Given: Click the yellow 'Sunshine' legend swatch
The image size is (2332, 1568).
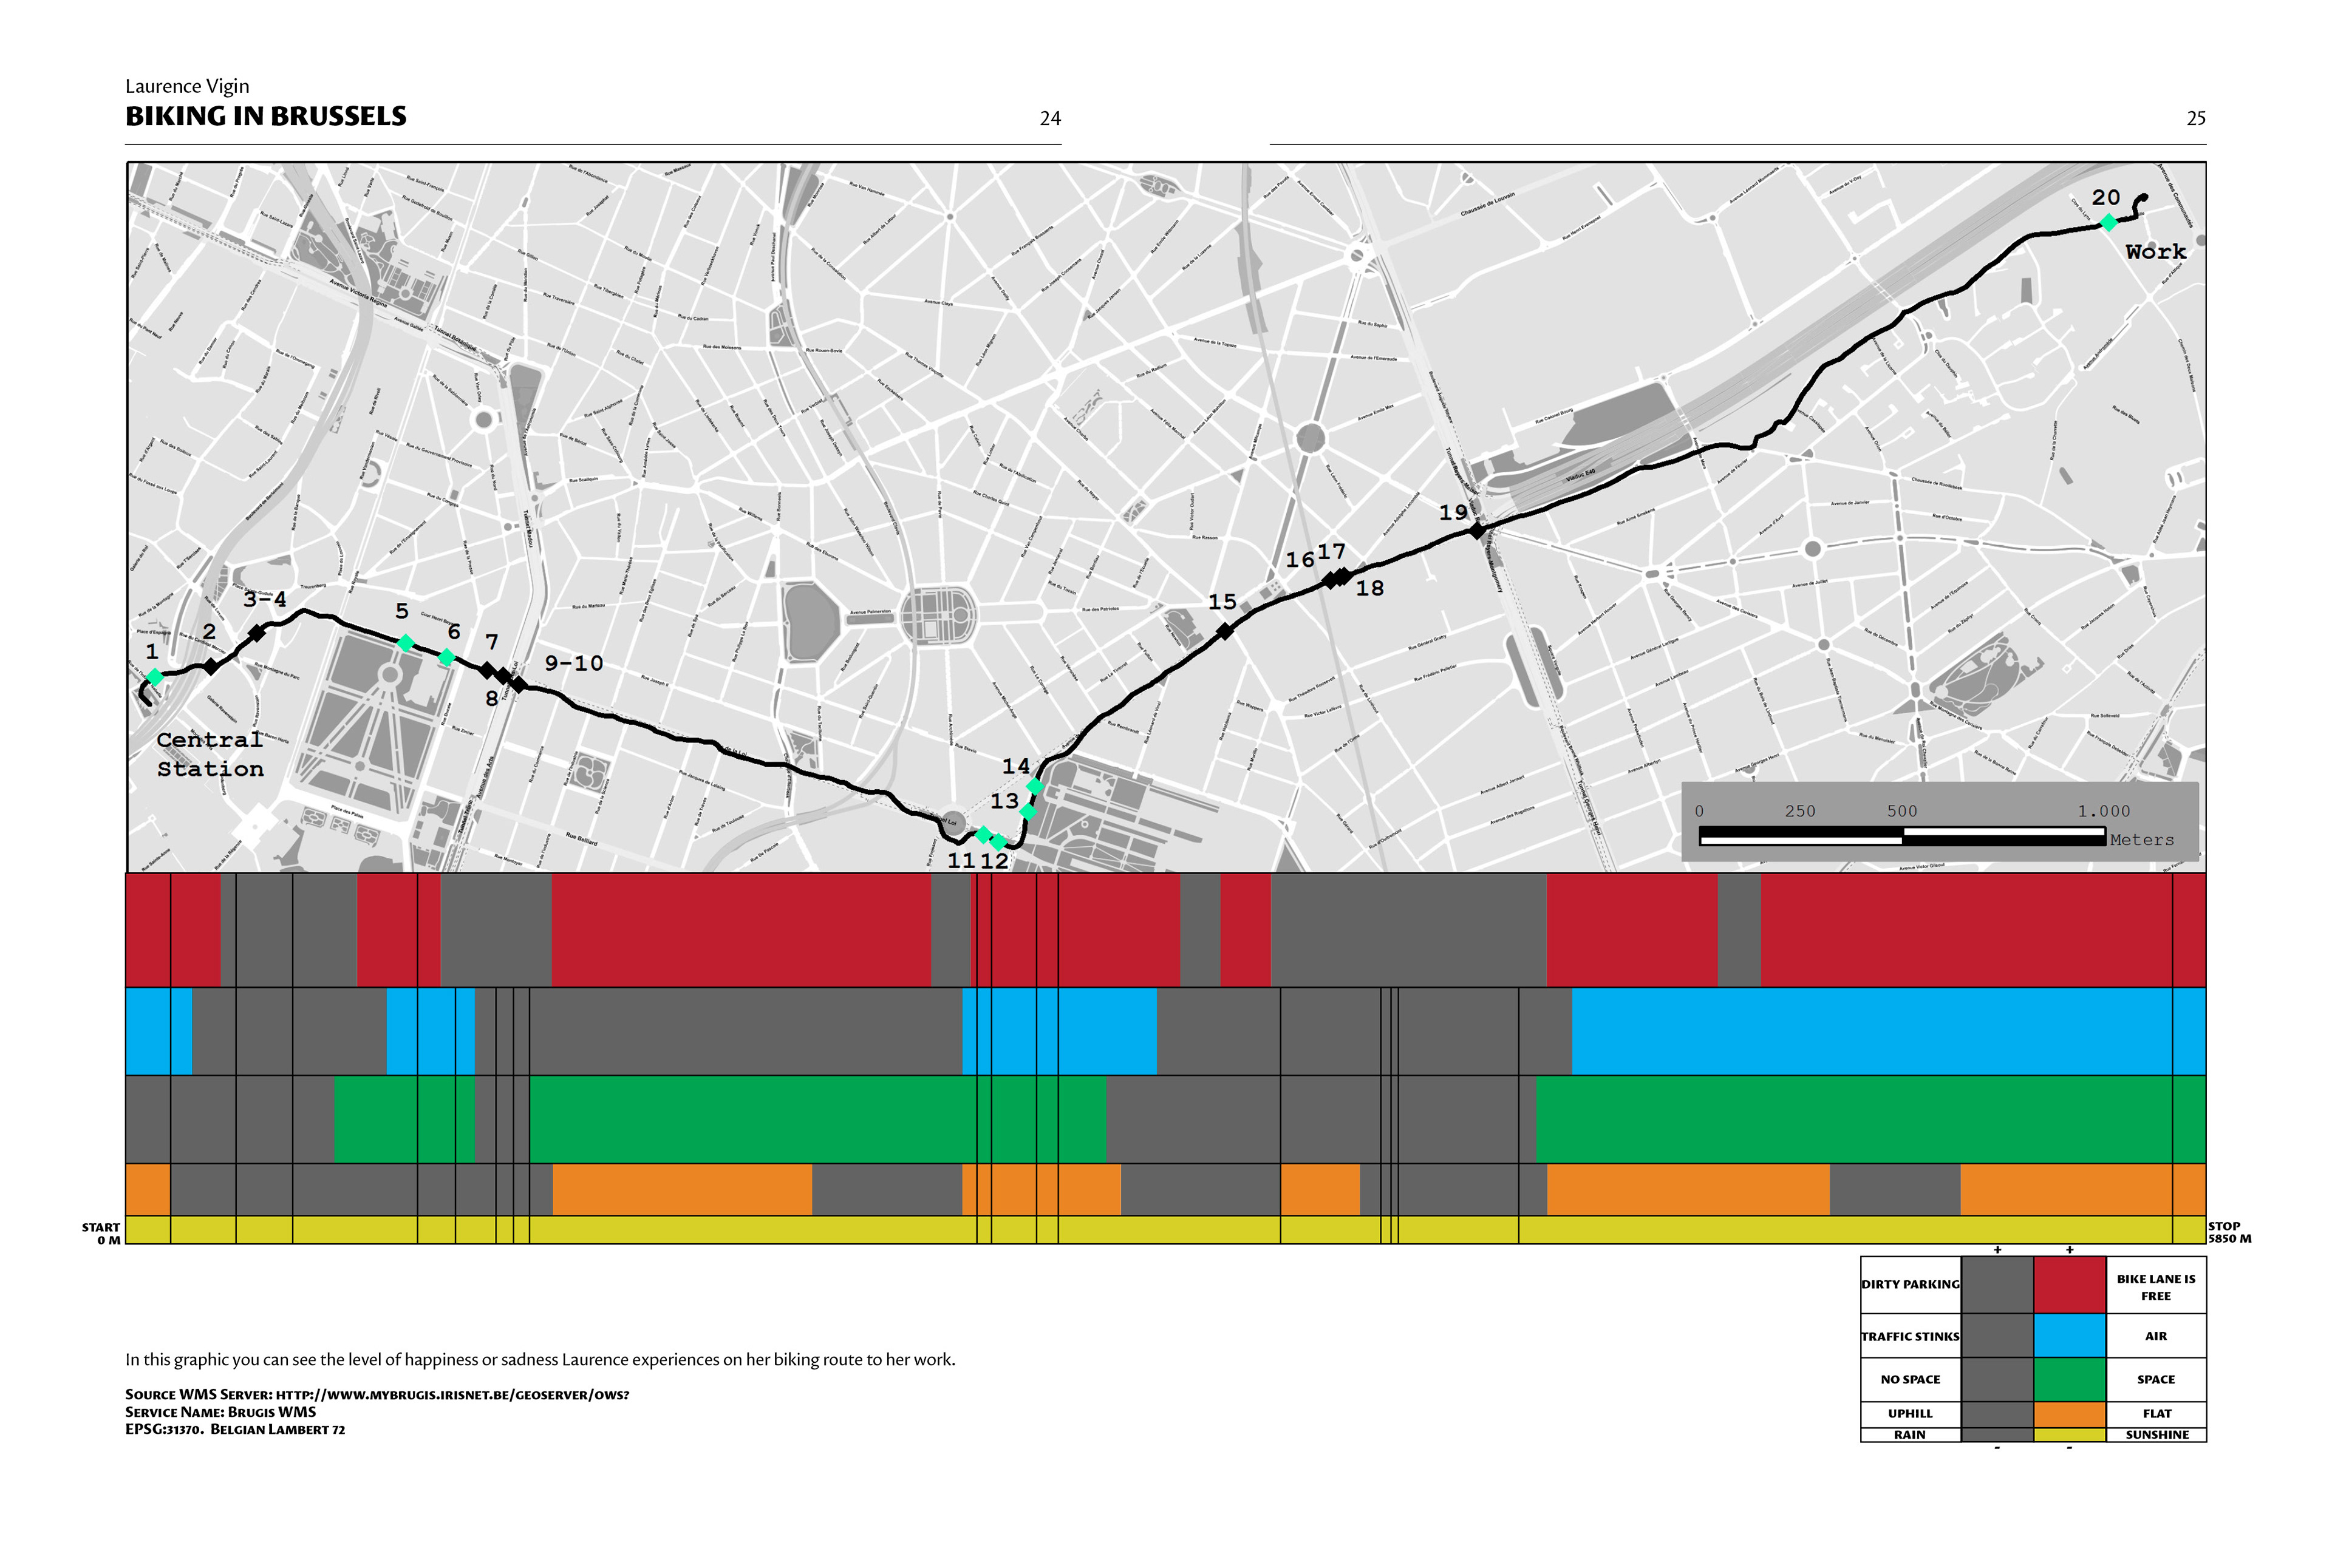Looking at the screenshot, I should 2069,1435.
